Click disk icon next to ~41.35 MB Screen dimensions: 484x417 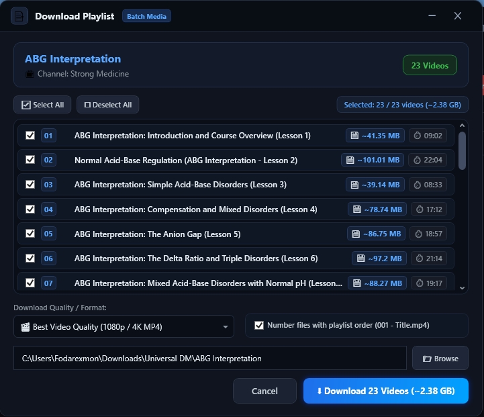tap(354, 136)
